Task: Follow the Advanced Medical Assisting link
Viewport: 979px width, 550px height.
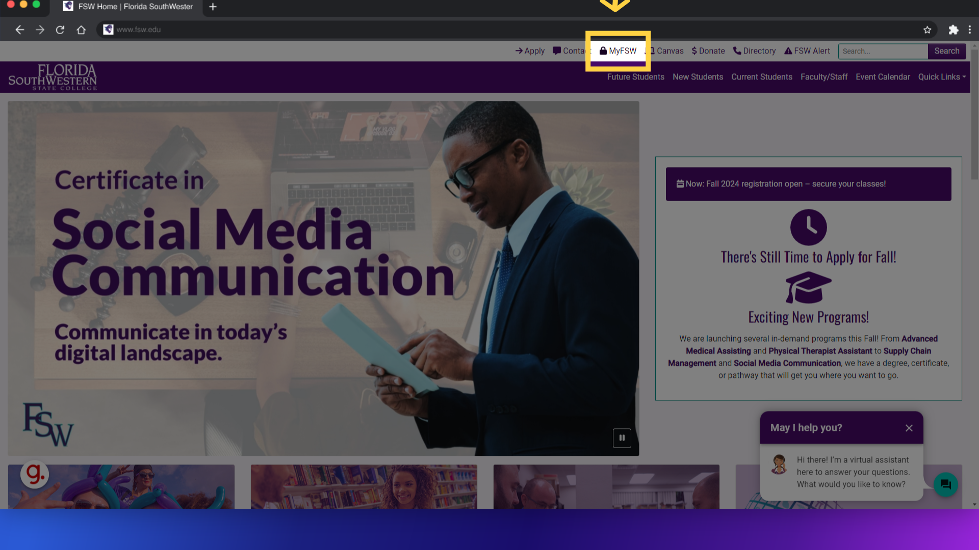Action: 812,345
